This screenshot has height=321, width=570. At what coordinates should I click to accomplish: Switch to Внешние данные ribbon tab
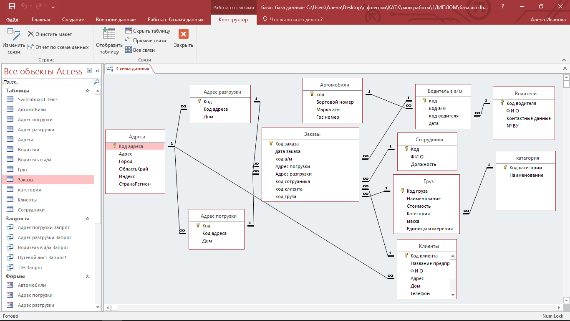116,20
